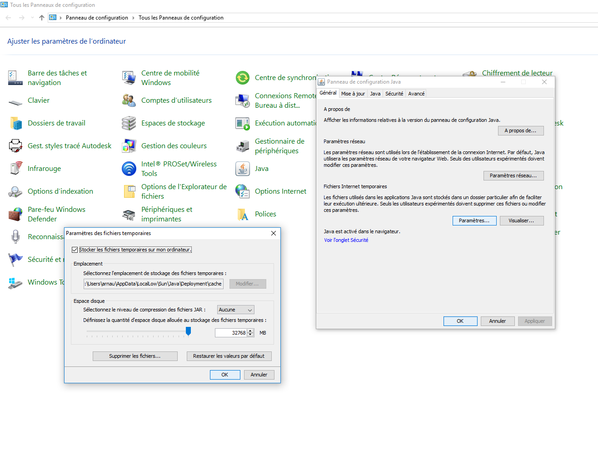Click the 32768 MB disk space field
598x451 pixels.
231,333
